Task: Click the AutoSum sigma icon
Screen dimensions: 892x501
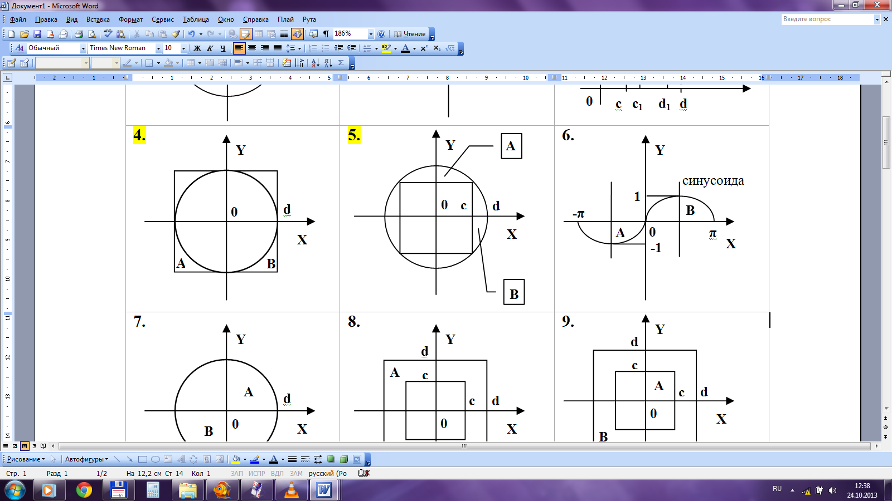Action: coord(341,63)
